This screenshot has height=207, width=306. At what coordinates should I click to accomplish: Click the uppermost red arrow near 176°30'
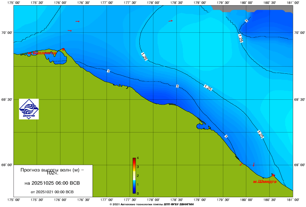tap(77, 21)
